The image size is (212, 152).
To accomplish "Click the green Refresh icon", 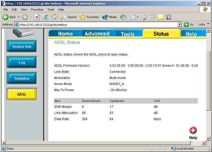I will 45,17.
